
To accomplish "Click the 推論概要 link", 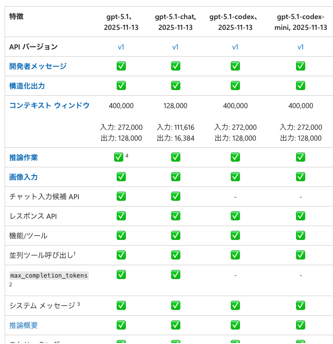I will 24,325.
